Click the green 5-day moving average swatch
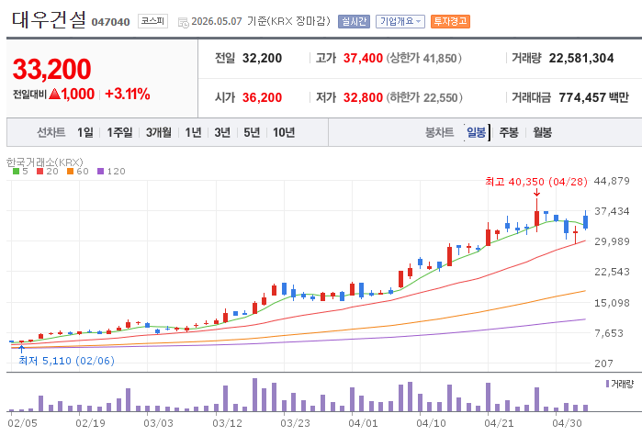This screenshot has height=436, width=642. click(x=16, y=172)
